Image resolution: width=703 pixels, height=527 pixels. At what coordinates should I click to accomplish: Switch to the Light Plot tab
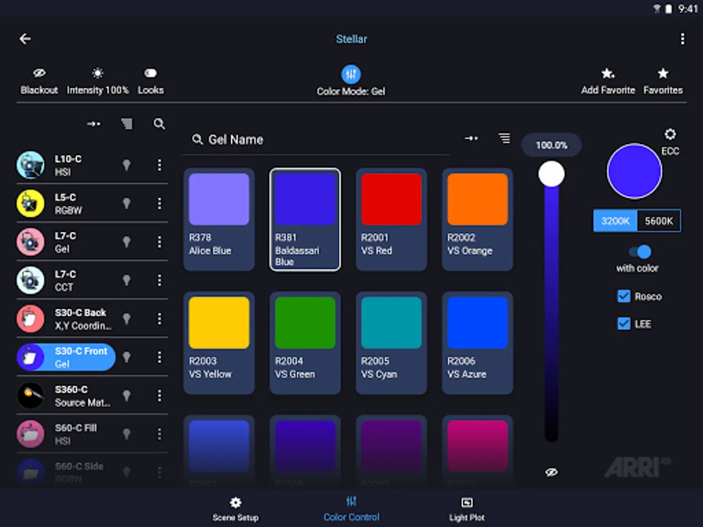[467, 509]
